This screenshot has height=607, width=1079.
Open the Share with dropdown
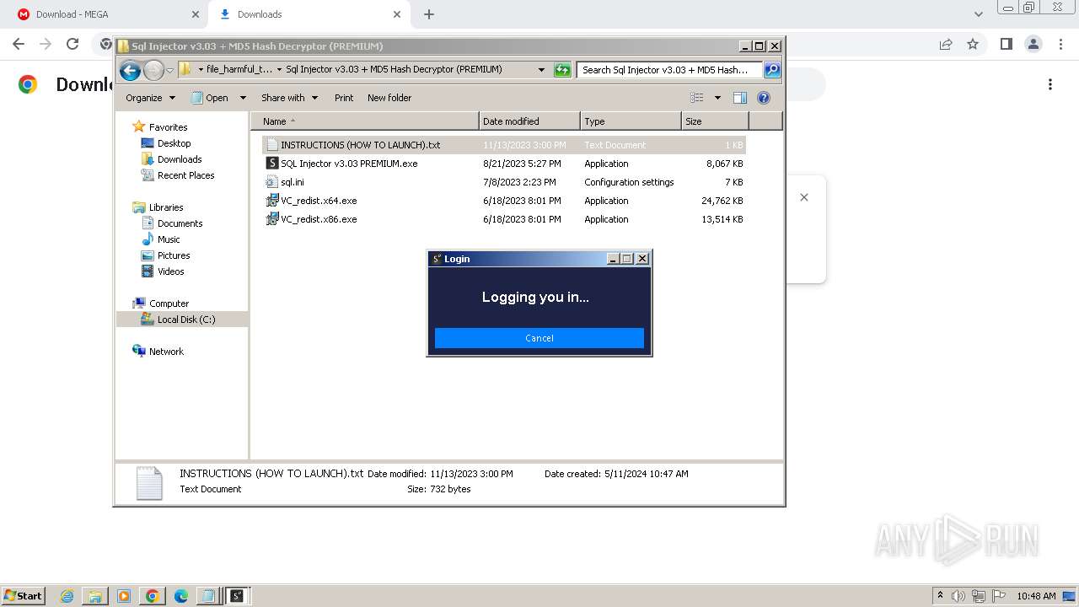290,98
